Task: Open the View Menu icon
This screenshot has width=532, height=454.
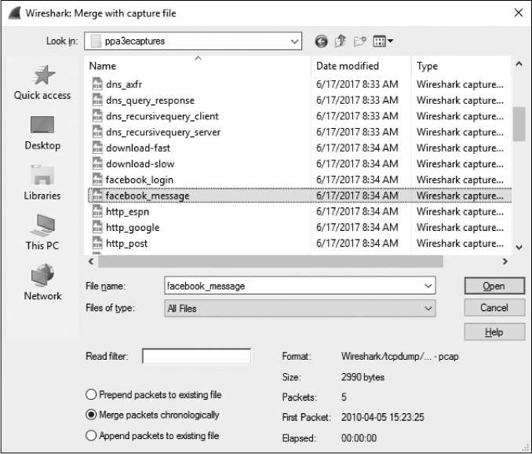Action: 383,42
